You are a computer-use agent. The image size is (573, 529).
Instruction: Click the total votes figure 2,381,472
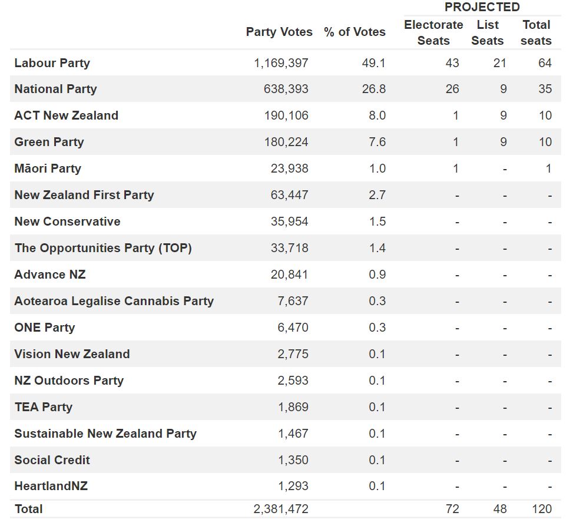(x=281, y=509)
